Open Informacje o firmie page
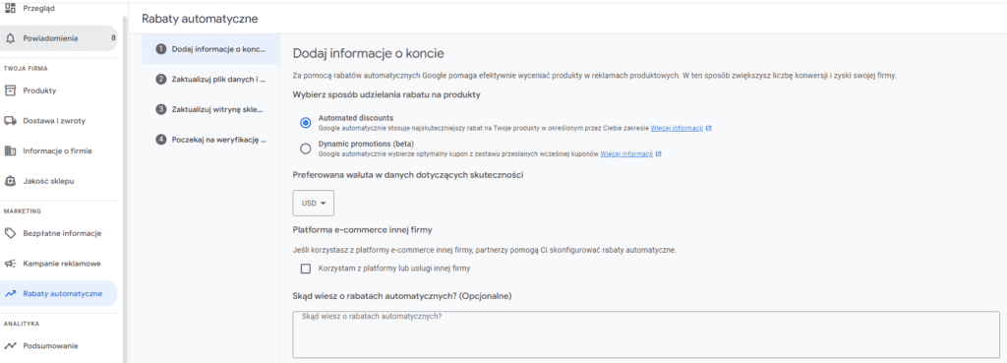 pos(59,151)
